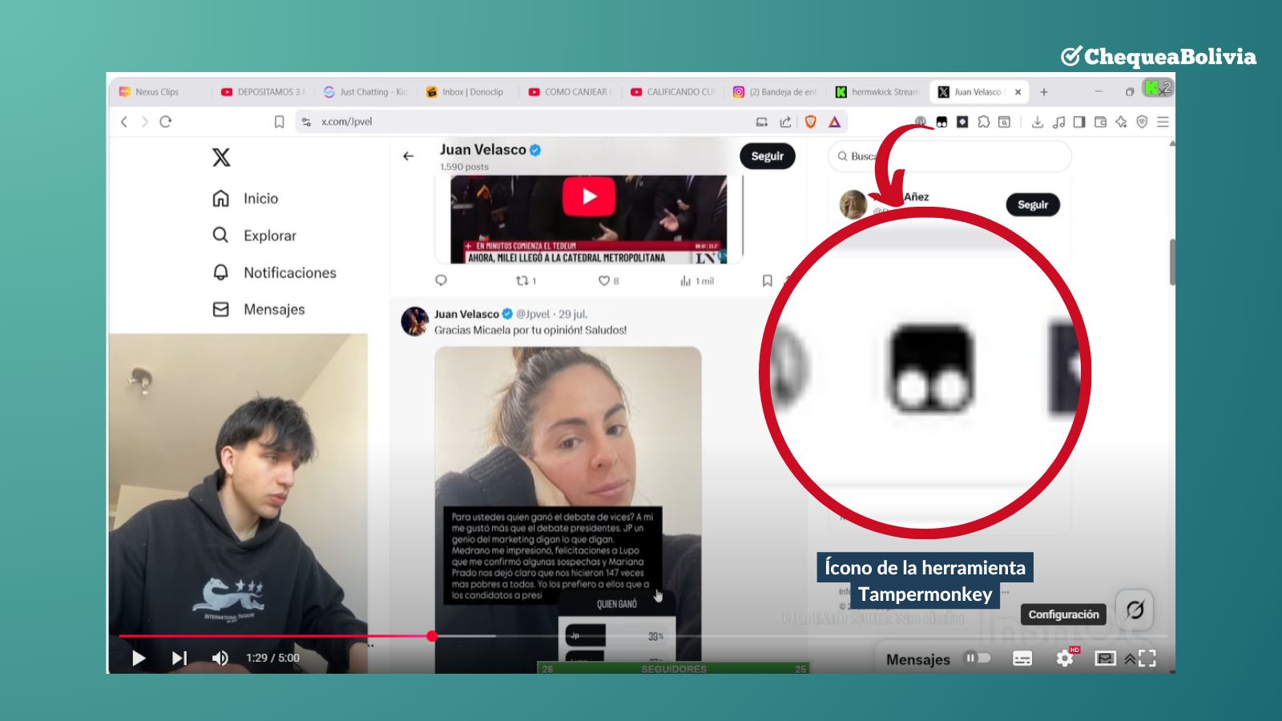The height and width of the screenshot is (721, 1282).
Task: Open the browser downloads icon
Action: [x=1038, y=122]
